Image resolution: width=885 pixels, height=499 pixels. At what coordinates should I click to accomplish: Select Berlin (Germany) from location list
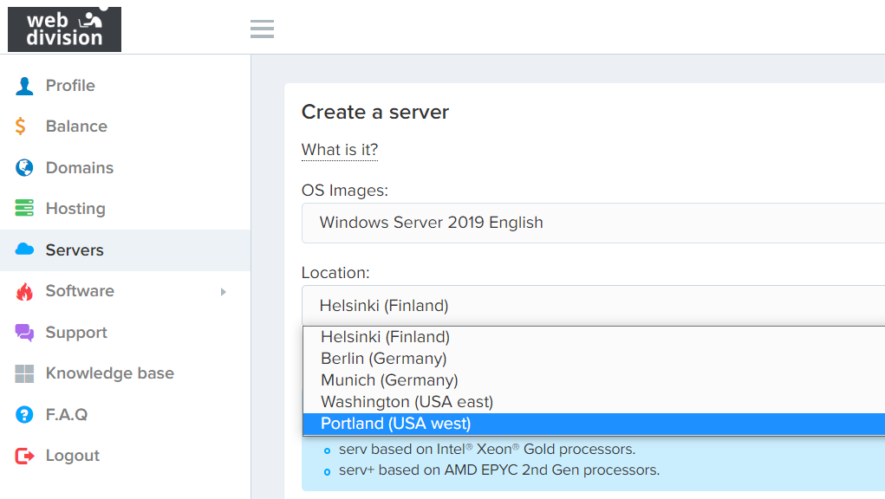point(384,359)
